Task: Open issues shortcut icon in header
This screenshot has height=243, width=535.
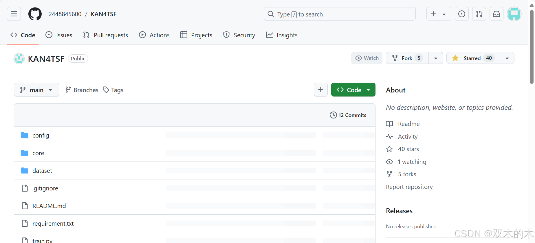Action: pyautogui.click(x=462, y=14)
